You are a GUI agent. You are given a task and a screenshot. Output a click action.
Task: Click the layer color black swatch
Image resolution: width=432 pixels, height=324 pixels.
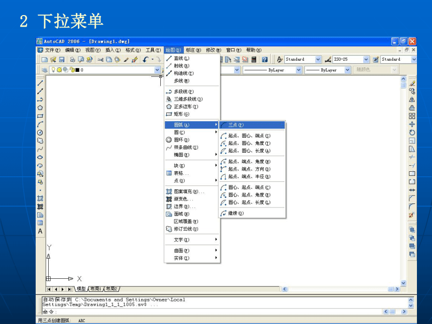coord(77,70)
